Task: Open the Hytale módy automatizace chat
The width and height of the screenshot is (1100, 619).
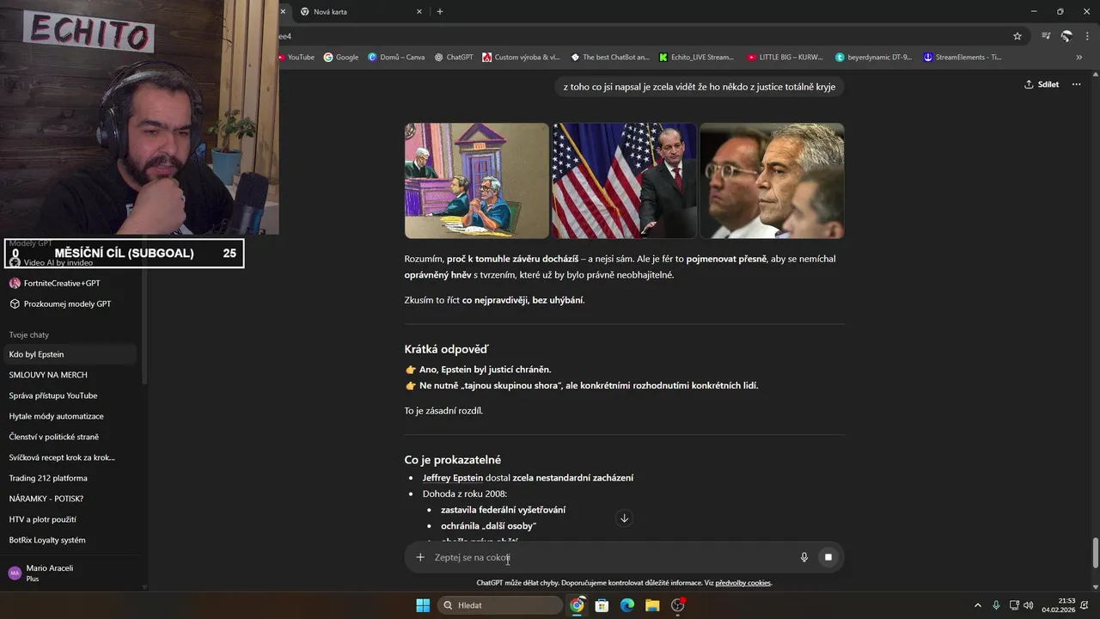Action: point(70,416)
